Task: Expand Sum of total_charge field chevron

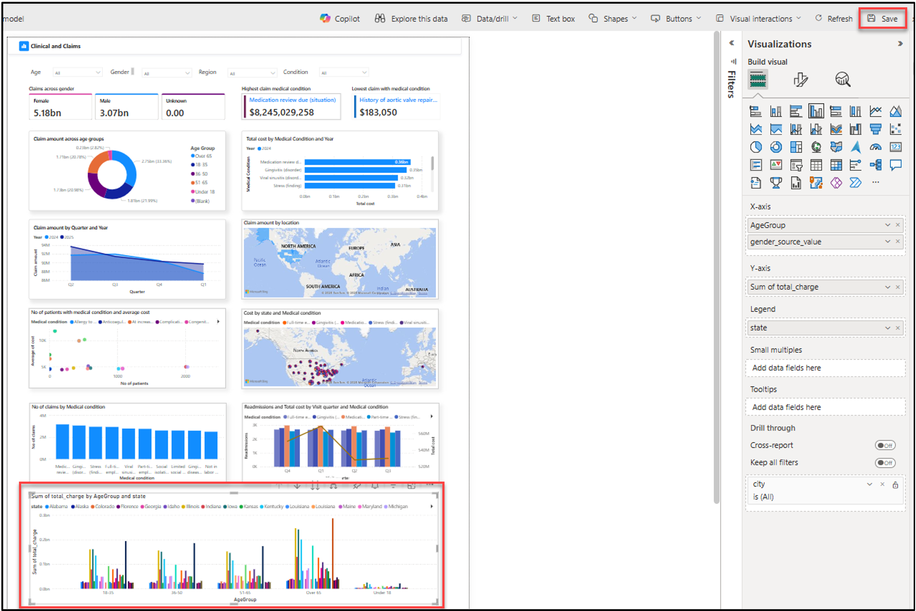Action: (x=888, y=287)
